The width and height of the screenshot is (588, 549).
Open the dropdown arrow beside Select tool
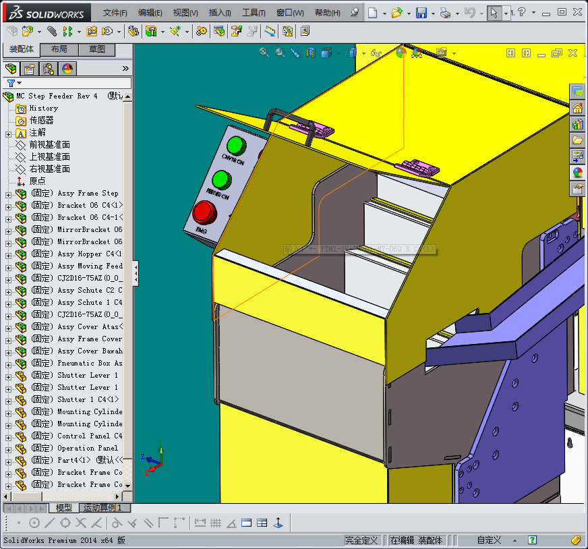click(506, 13)
